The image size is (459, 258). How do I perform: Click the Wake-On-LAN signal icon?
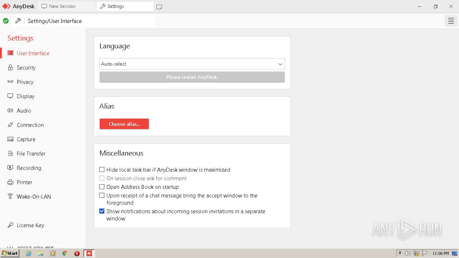pos(10,196)
